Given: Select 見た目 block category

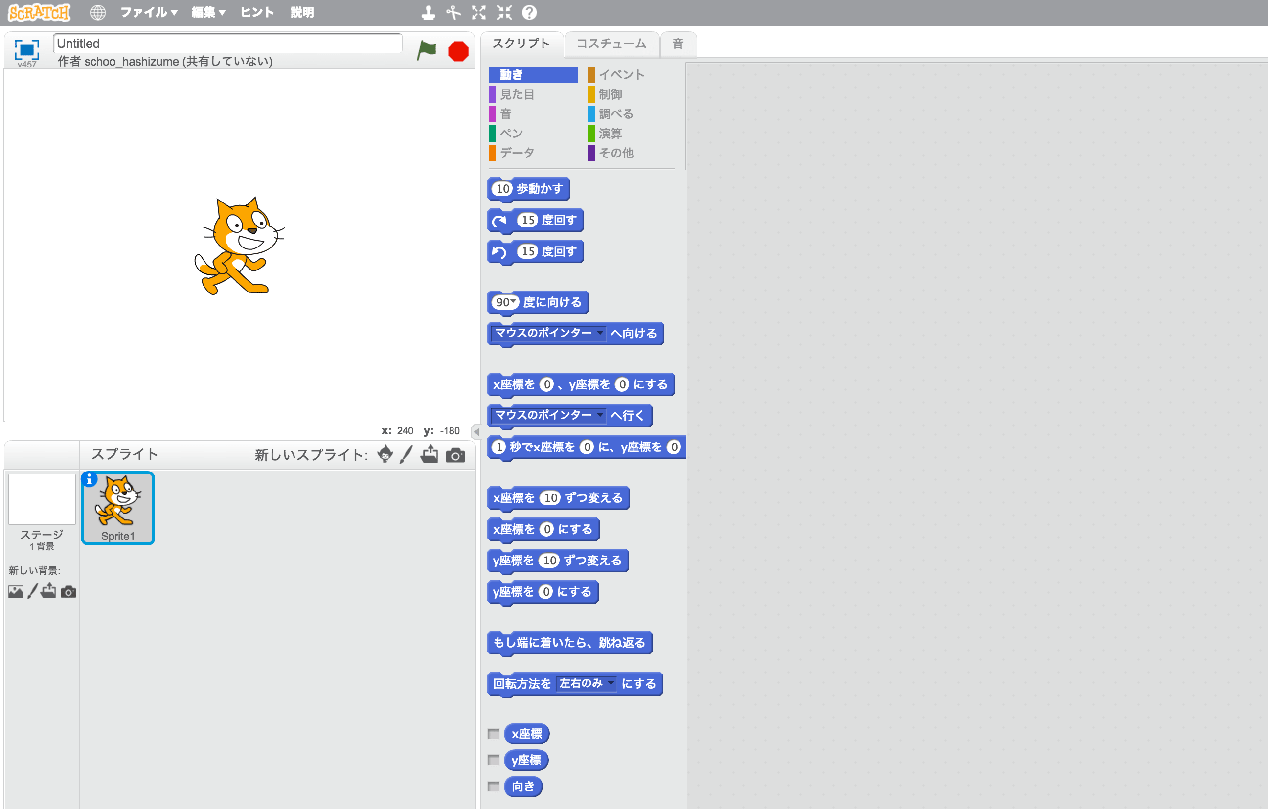Looking at the screenshot, I should click(x=533, y=94).
